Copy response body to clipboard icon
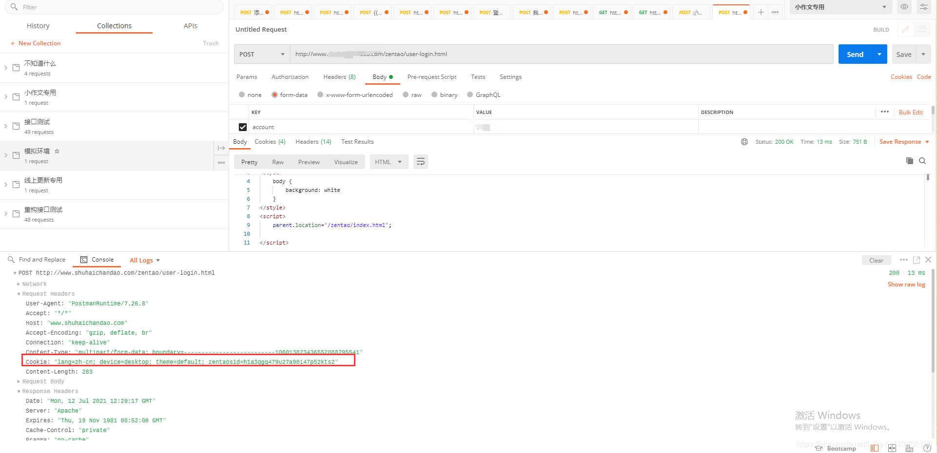Viewport: 937px width, 453px height. point(909,161)
